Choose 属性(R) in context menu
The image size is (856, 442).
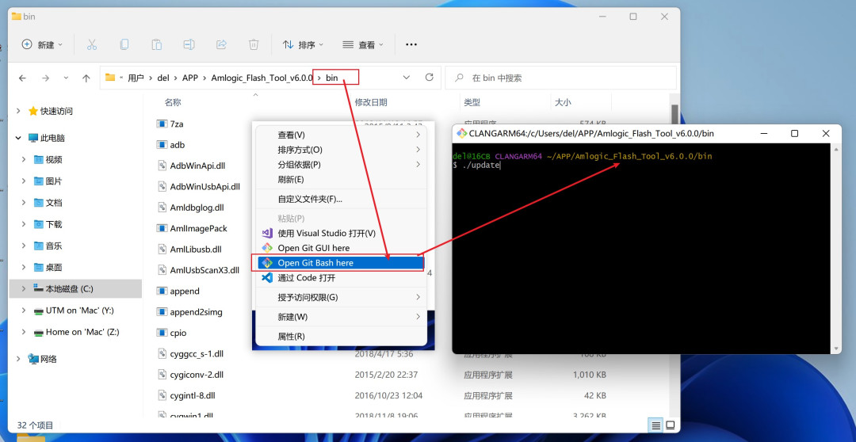point(339,336)
